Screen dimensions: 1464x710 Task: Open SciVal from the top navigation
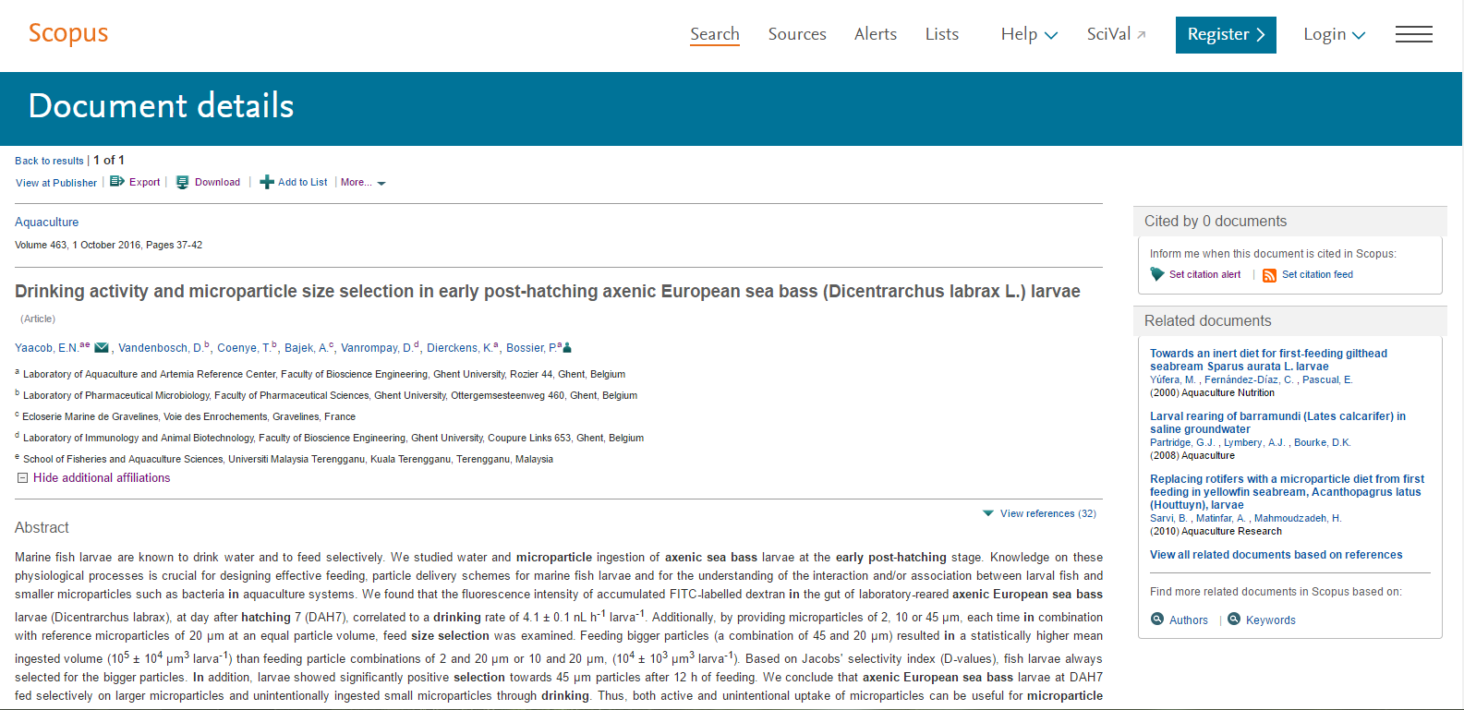pyautogui.click(x=1108, y=34)
